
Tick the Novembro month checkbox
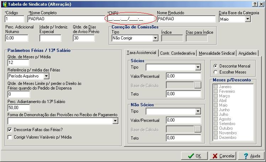[x=216, y=133]
